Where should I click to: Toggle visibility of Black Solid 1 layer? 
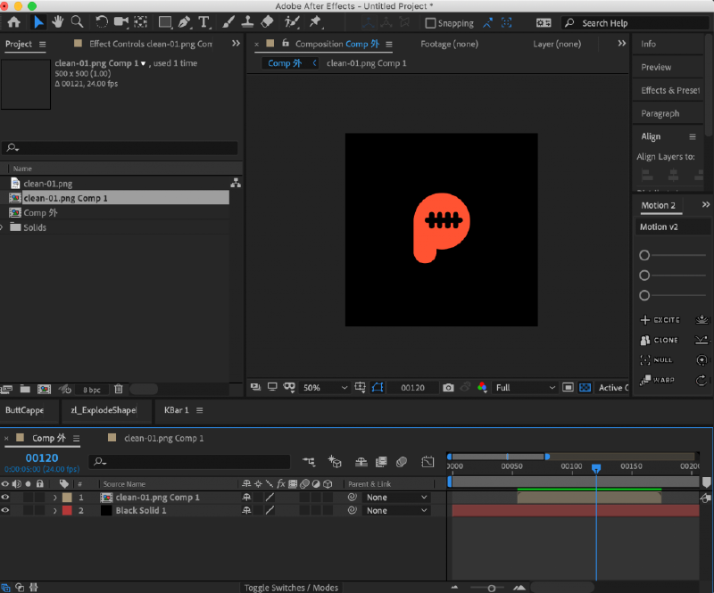pyautogui.click(x=6, y=511)
